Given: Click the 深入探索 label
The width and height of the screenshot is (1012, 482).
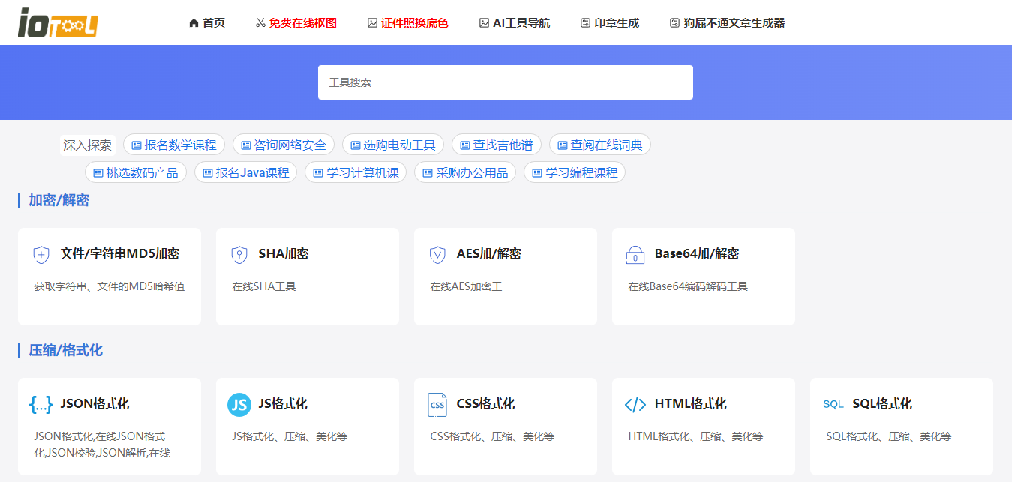Looking at the screenshot, I should [x=87, y=145].
